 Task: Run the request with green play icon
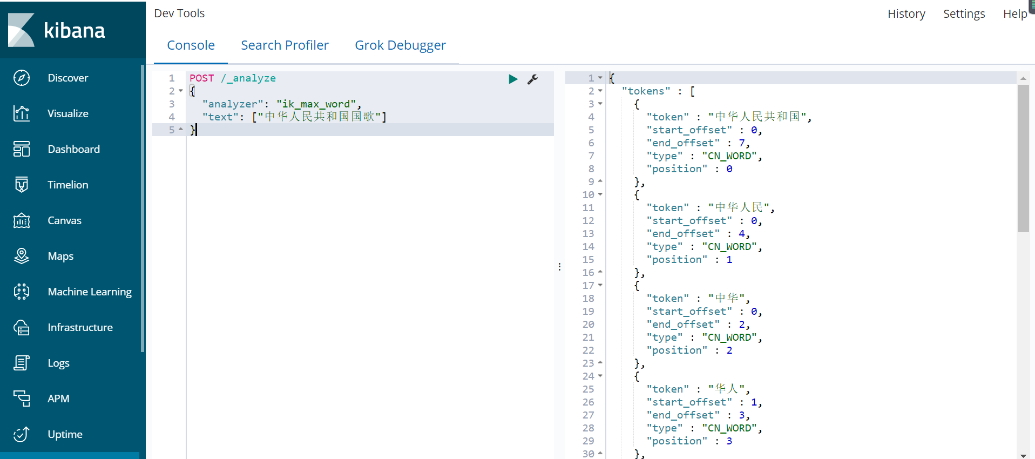(x=513, y=79)
